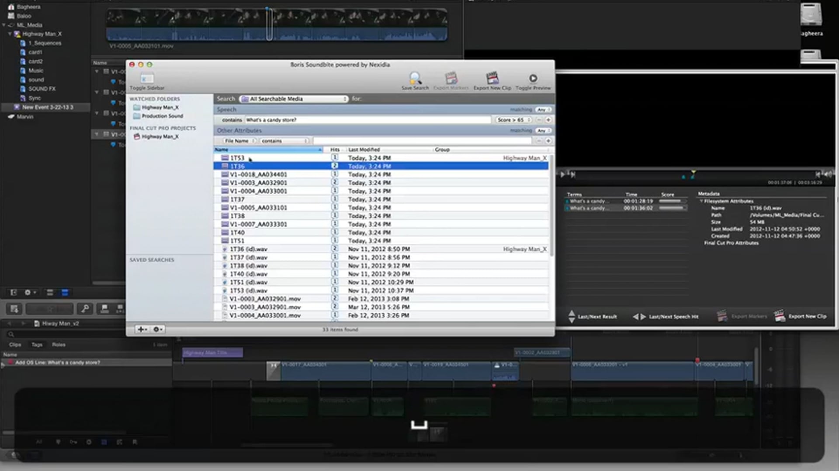Click the Save Search magnifier icon
839x471 pixels.
pos(415,78)
